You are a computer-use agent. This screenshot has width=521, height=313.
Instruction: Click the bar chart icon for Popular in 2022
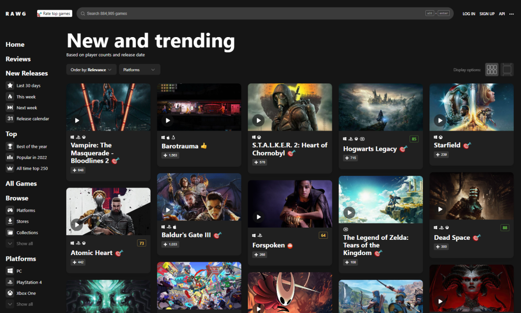tap(10, 158)
